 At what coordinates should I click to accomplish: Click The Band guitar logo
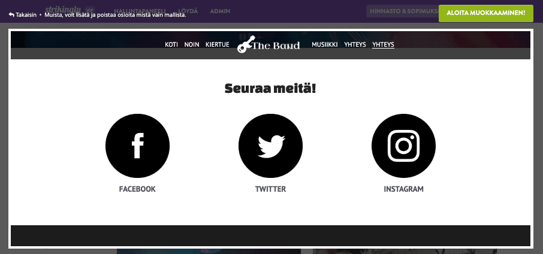tap(269, 44)
